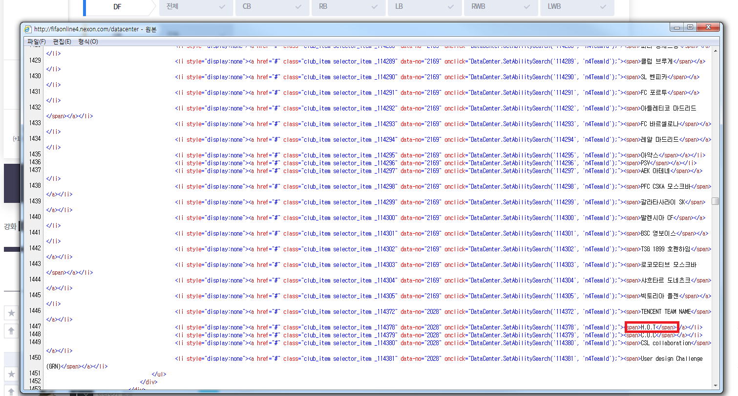Image resolution: width=738 pixels, height=396 pixels.
Task: Click the User design Challenge text
Action: click(x=672, y=358)
